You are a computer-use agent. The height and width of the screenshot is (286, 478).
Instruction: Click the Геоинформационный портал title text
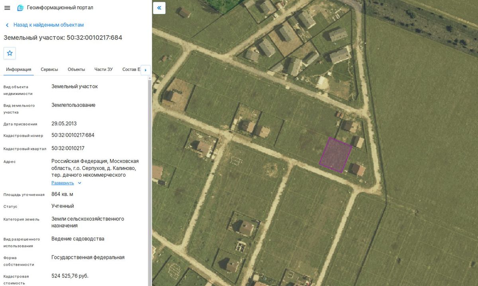click(60, 8)
